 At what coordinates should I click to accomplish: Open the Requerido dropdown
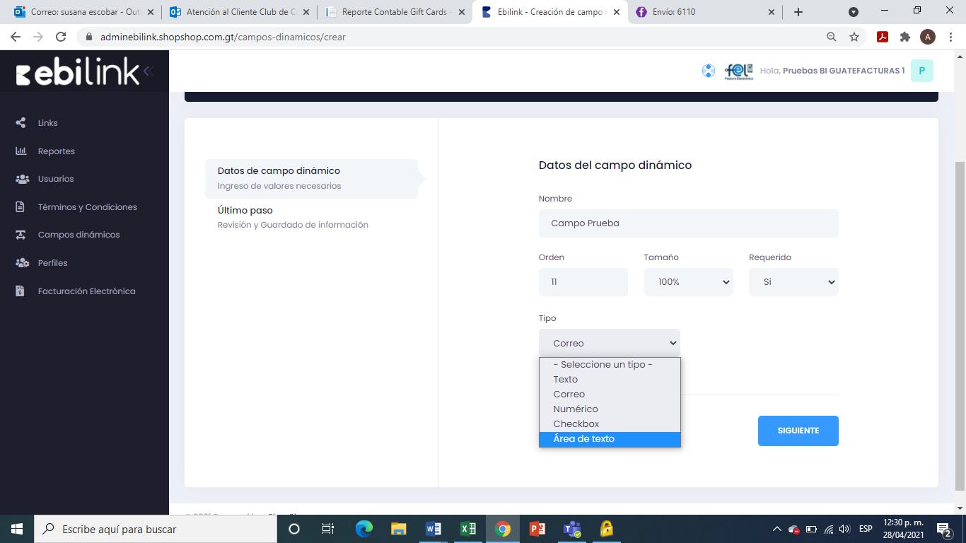pos(793,282)
